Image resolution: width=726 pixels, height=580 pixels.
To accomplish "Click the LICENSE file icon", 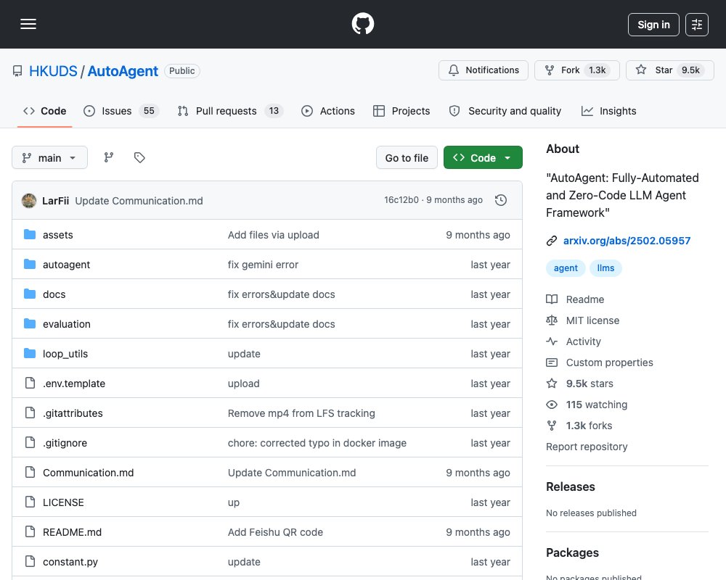I will click(30, 502).
